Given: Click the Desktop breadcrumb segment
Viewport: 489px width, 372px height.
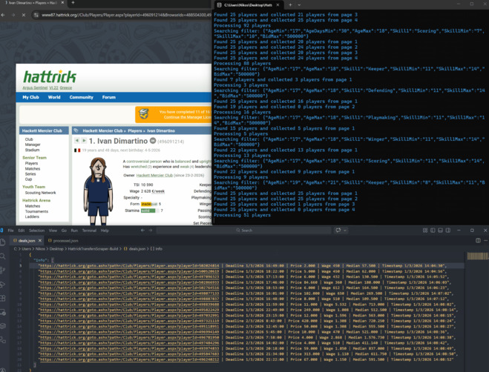Looking at the screenshot, I should coord(56,249).
